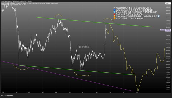Click the 84,000.00 price axis label

168,17
